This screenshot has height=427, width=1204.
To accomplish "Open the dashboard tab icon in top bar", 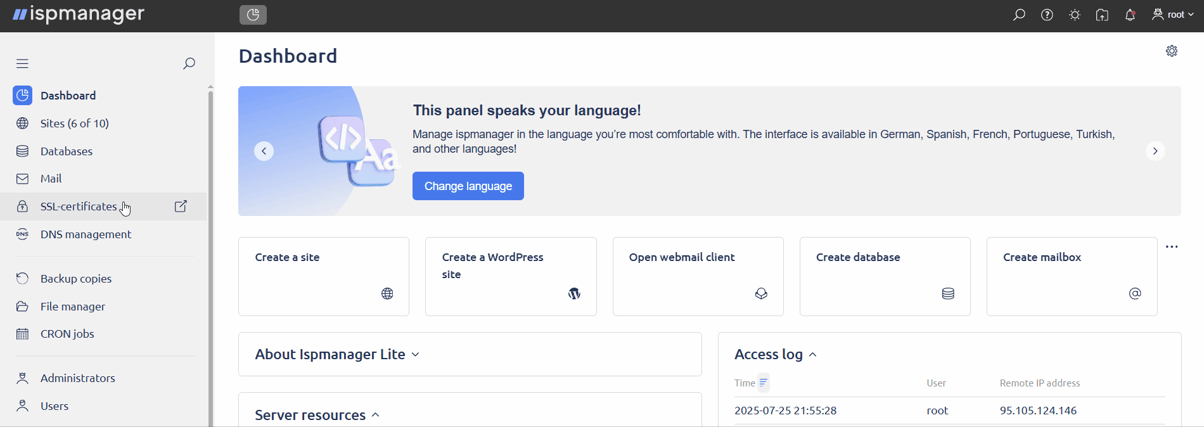I will 253,15.
